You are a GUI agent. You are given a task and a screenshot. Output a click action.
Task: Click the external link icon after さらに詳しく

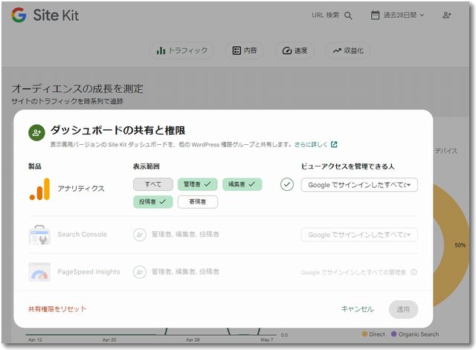334,144
